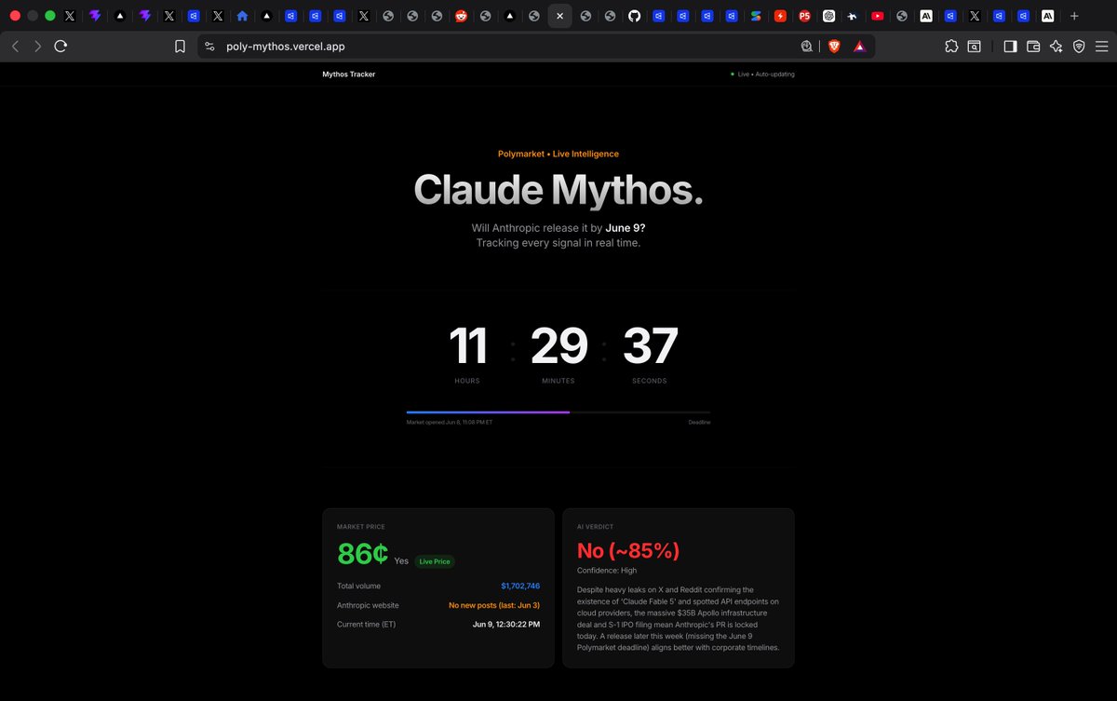The image size is (1117, 701).
Task: Open Brave Shields lion icon
Action: point(834,47)
